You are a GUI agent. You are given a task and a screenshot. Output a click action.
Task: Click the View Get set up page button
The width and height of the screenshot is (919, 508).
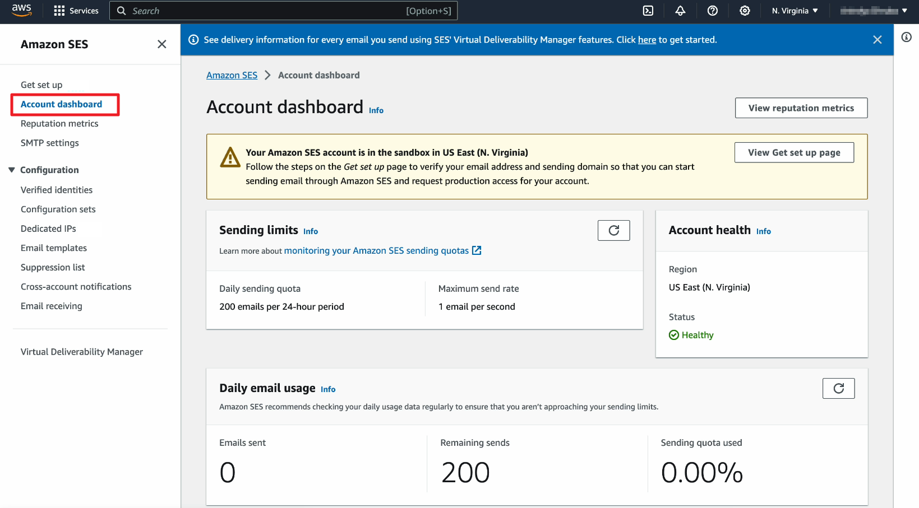coord(793,152)
